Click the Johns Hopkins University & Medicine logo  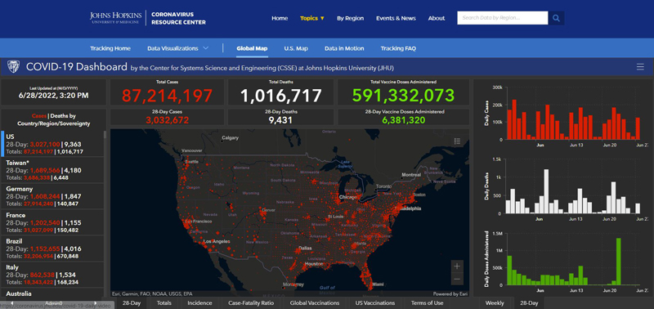point(115,18)
